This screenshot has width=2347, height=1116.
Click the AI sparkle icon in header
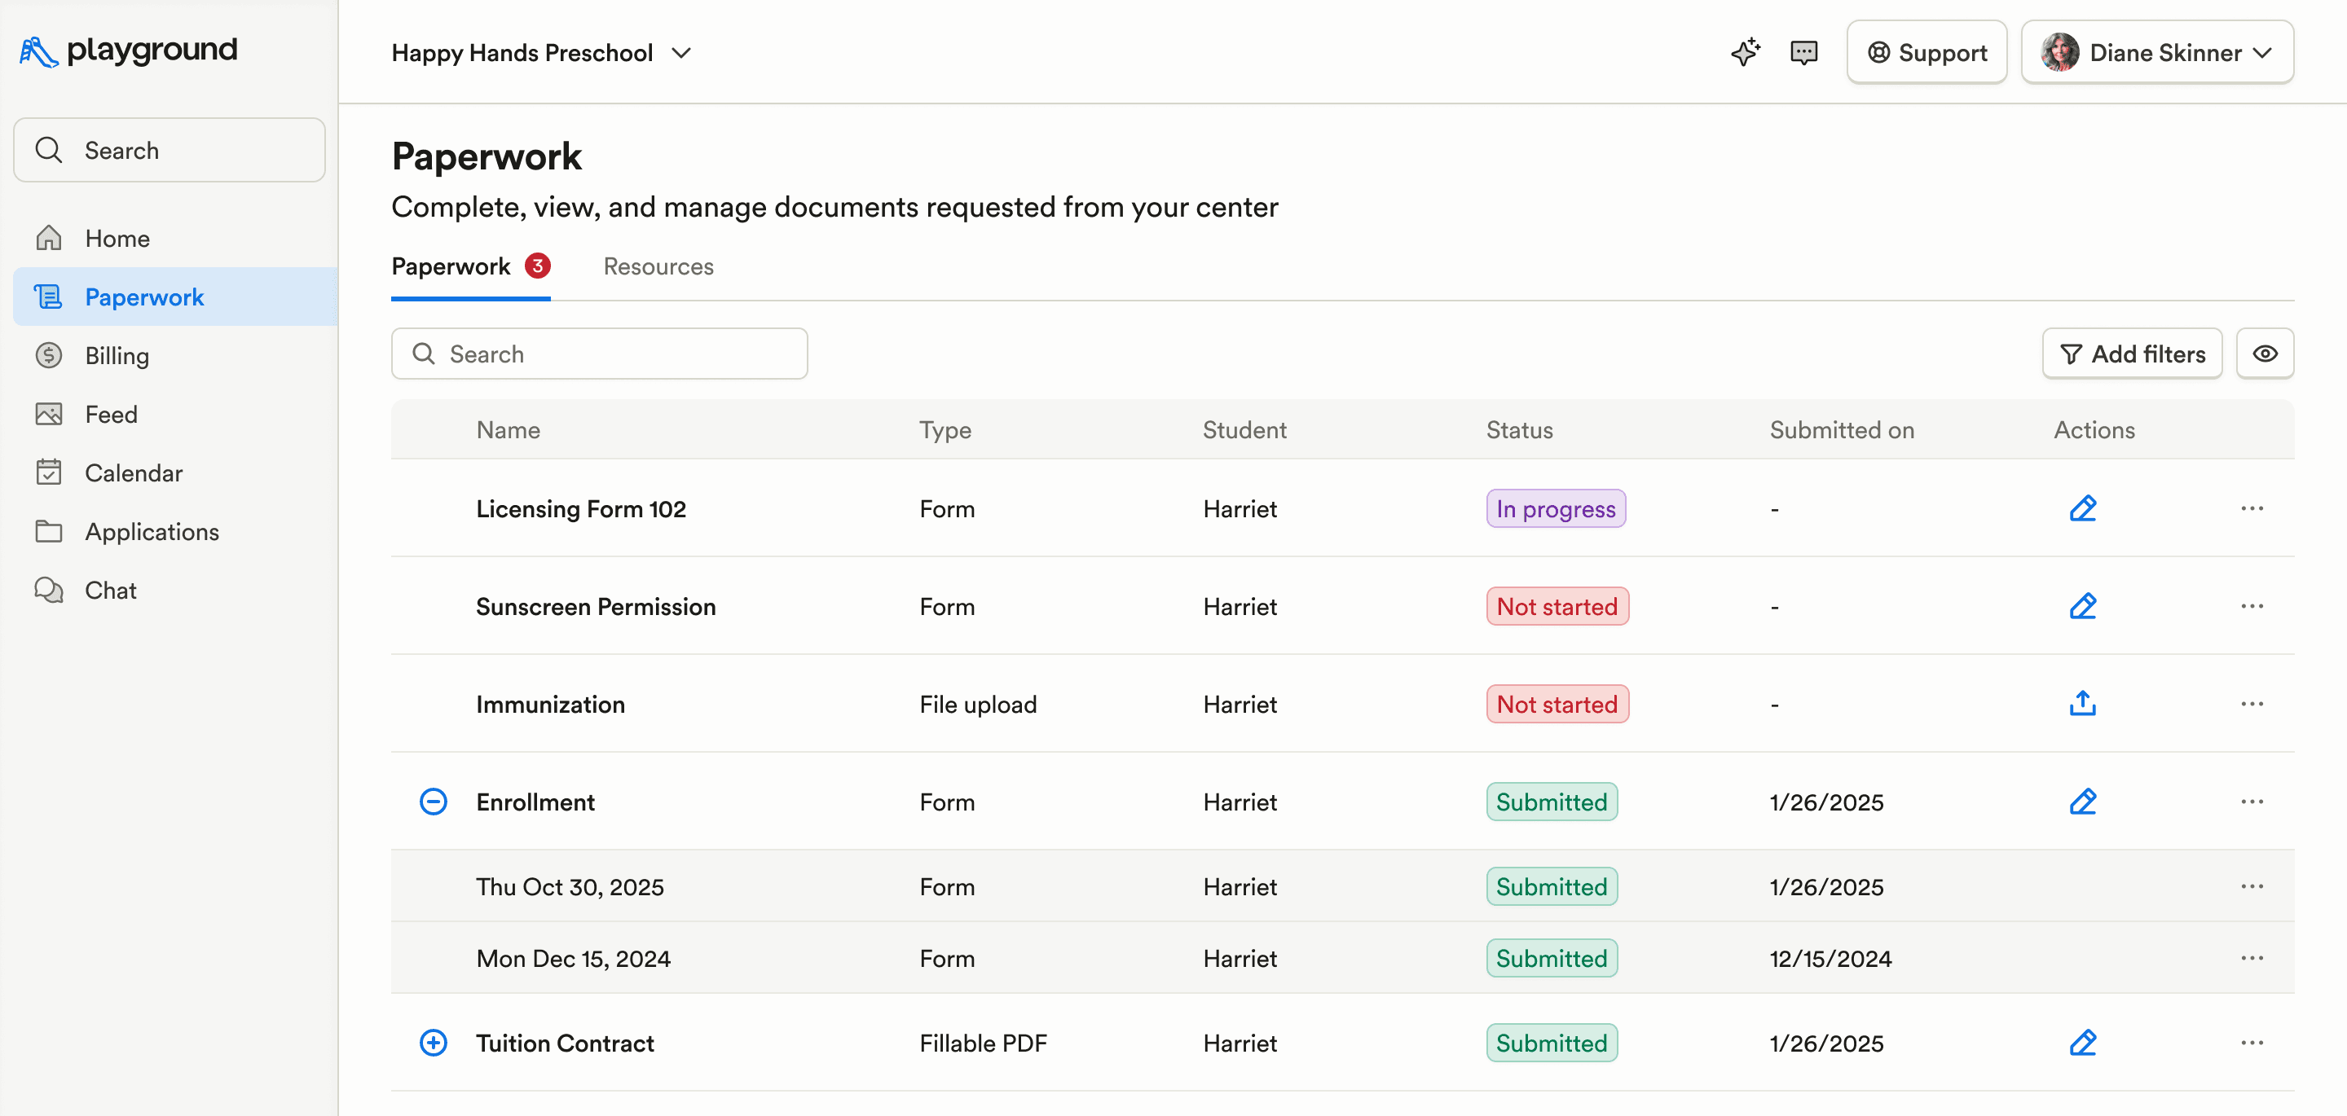1745,52
